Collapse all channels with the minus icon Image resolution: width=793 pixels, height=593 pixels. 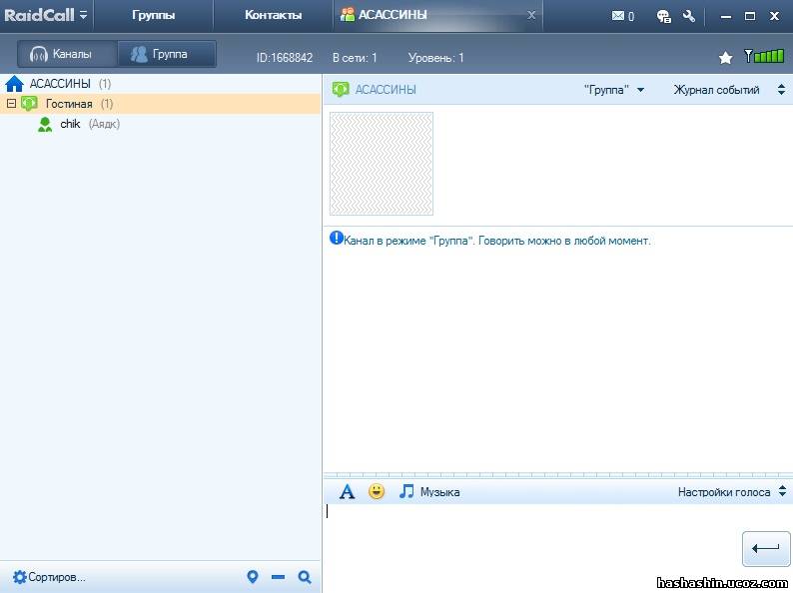[279, 577]
